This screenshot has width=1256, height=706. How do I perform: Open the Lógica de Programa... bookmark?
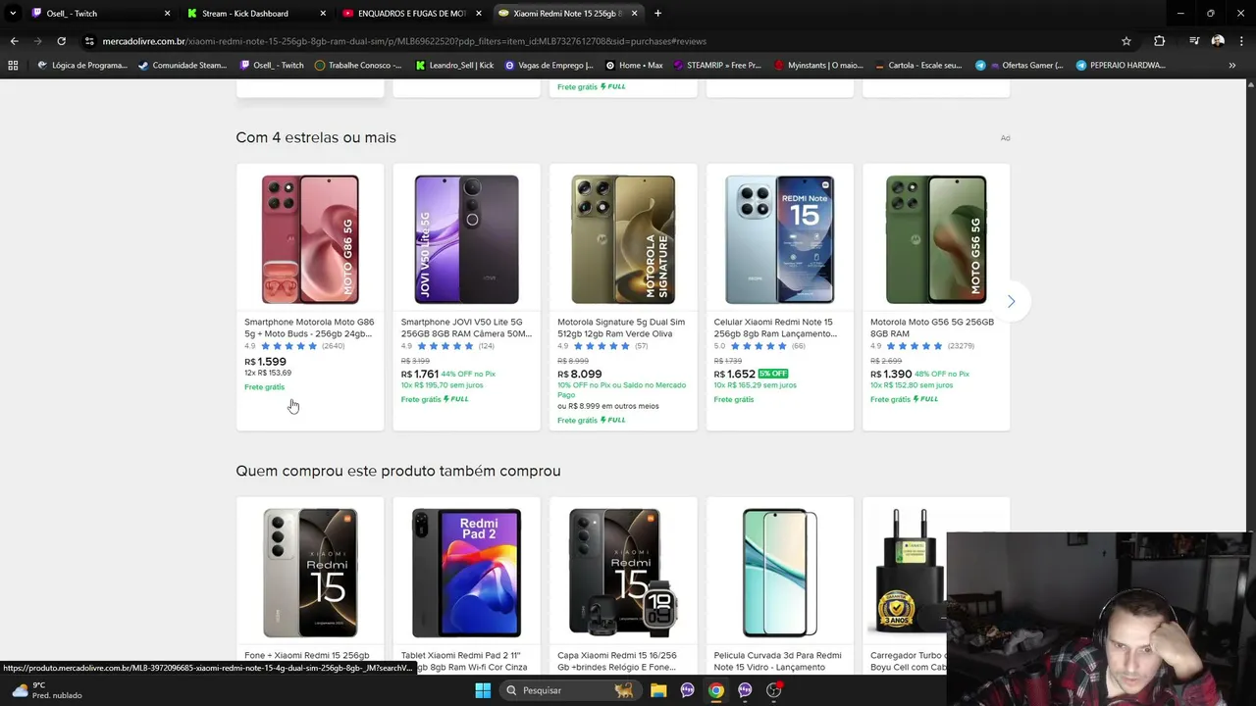point(82,66)
